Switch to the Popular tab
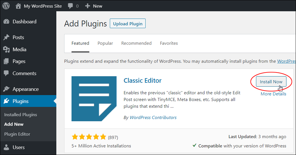Screen dimensions: 296x155 (x=105, y=43)
